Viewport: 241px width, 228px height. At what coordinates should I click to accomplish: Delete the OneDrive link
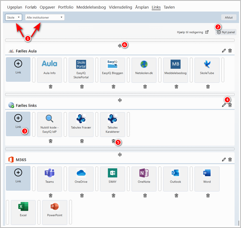(x=82, y=196)
